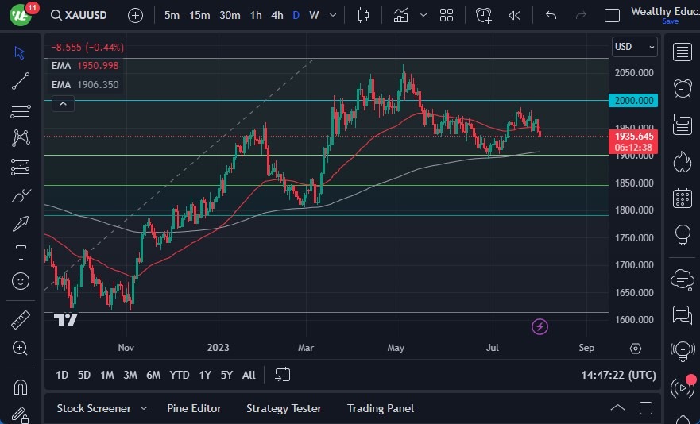Click the undo arrow

551,15
